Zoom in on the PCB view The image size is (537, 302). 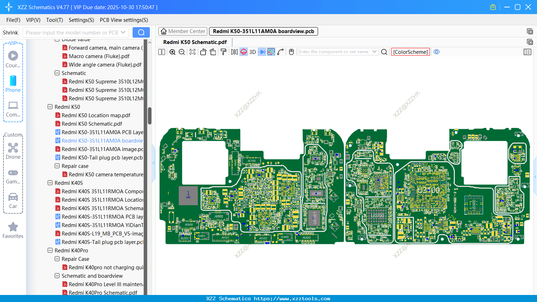coord(172,52)
